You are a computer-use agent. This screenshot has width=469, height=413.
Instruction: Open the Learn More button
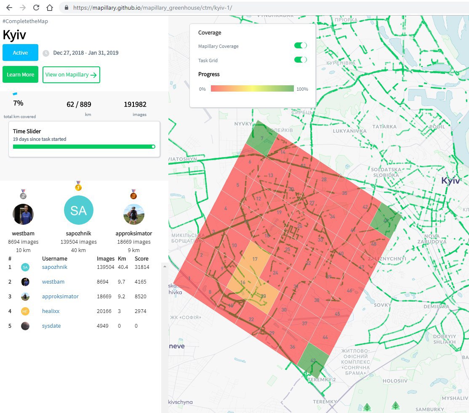20,75
